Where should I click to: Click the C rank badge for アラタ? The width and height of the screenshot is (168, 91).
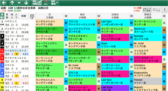[17, 83]
